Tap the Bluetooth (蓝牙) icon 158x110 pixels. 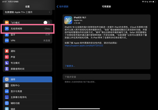[7, 35]
